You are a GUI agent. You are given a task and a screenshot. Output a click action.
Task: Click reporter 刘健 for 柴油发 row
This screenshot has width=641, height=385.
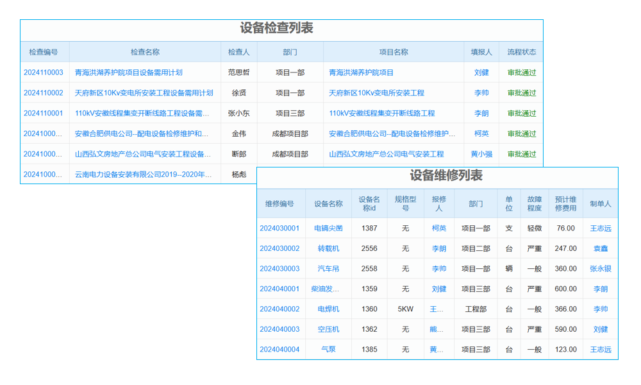(439, 289)
